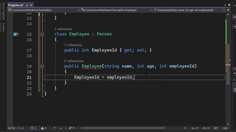236x132 pixels.
Task: Open document window settings gear
Action: pos(229,5)
